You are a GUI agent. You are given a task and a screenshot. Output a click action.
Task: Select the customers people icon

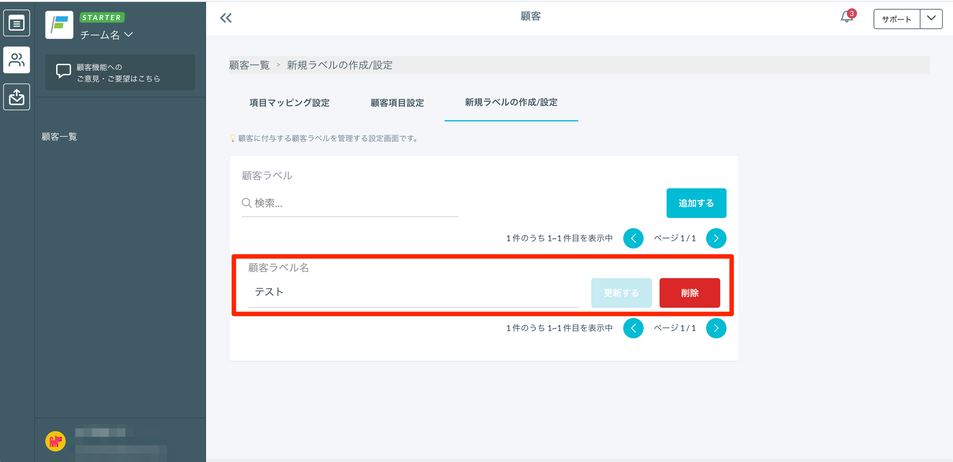(x=17, y=60)
